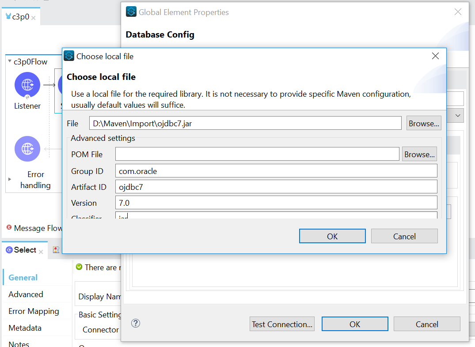
Task: Confirm Choose local file with OK
Action: 332,236
